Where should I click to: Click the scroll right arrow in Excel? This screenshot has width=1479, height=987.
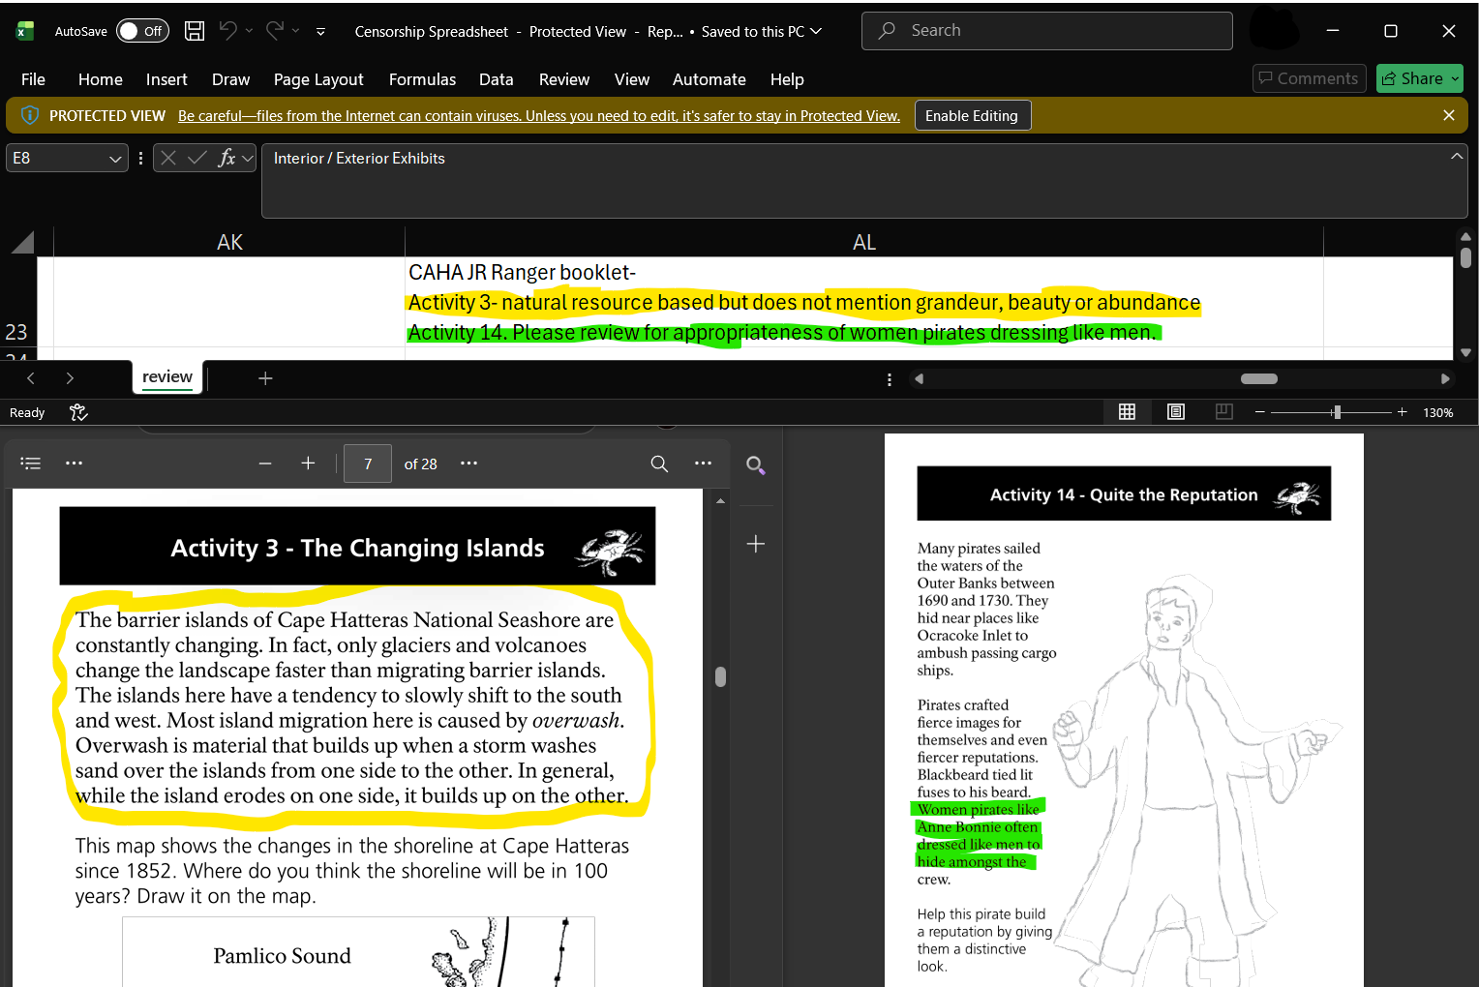coord(1445,379)
